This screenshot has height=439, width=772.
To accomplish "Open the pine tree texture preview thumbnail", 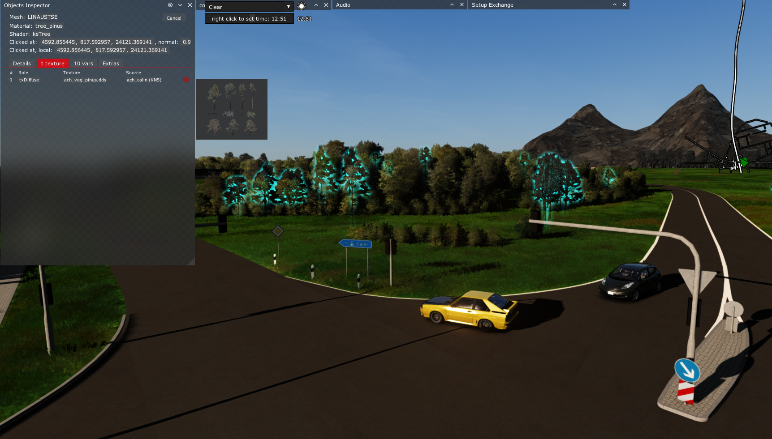I will [232, 109].
